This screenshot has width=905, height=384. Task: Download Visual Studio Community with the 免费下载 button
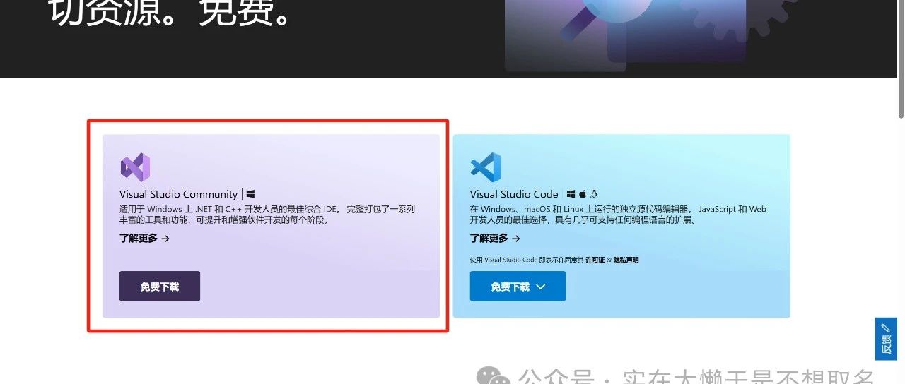160,287
